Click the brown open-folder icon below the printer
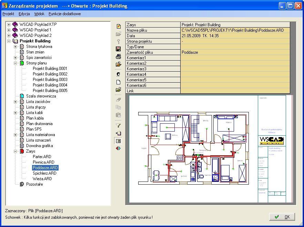Viewport: 304px width, 227px height. (119, 64)
